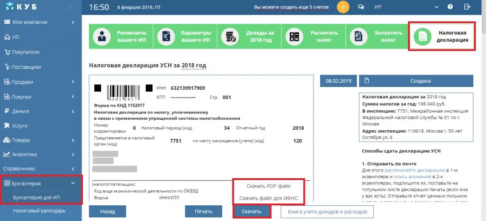This screenshot has width=488, height=221.
Task: Click the icon beside Покупки
Action: [7, 97]
